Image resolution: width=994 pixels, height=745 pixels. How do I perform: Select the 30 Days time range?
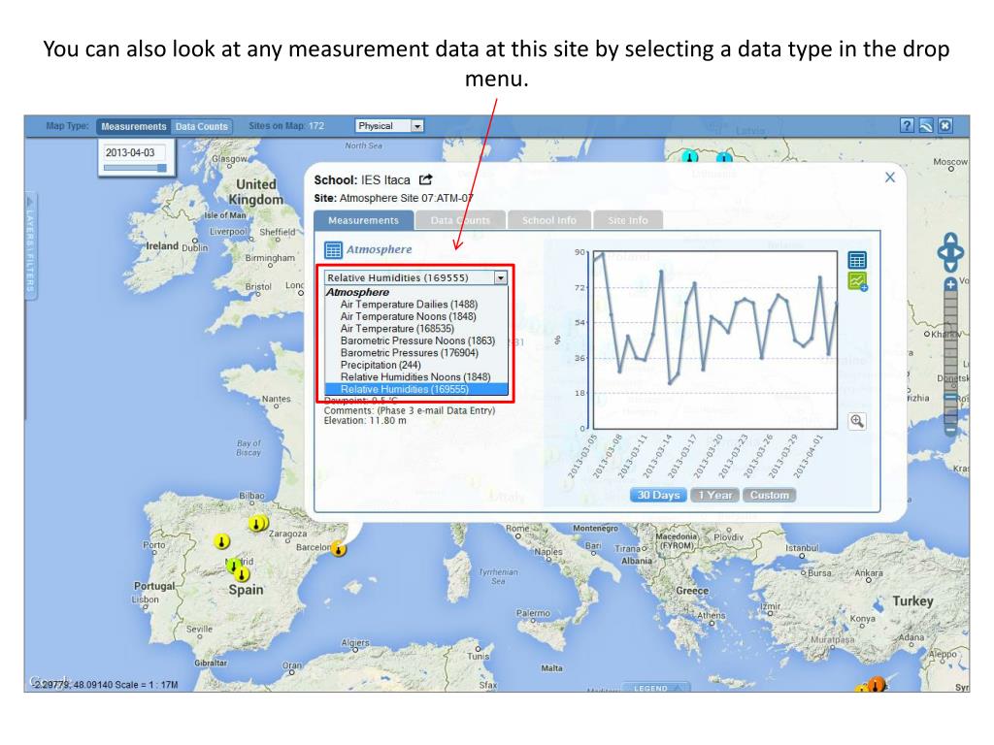659,495
